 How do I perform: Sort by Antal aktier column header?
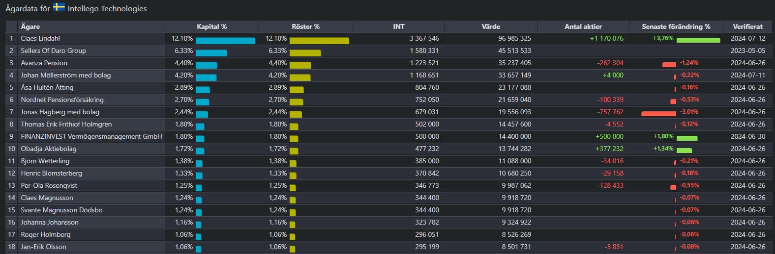point(583,26)
